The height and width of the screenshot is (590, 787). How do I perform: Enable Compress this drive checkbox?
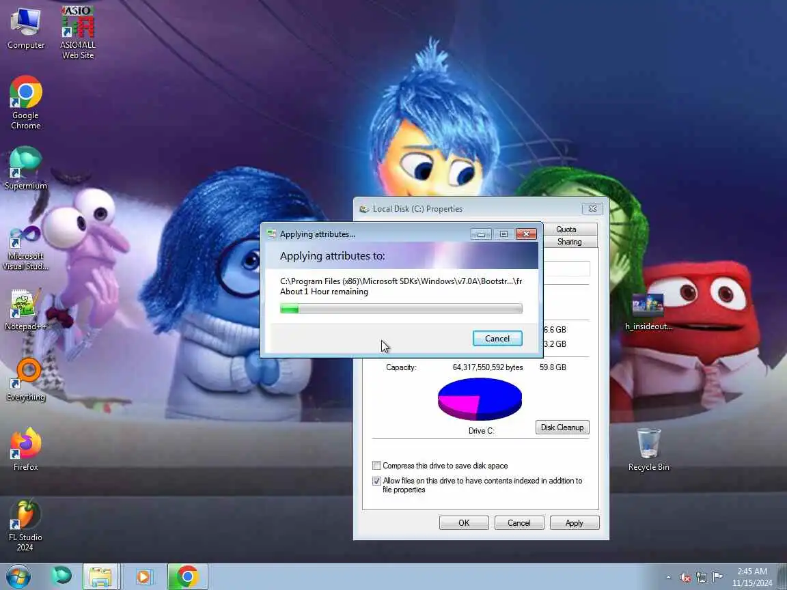(376, 466)
